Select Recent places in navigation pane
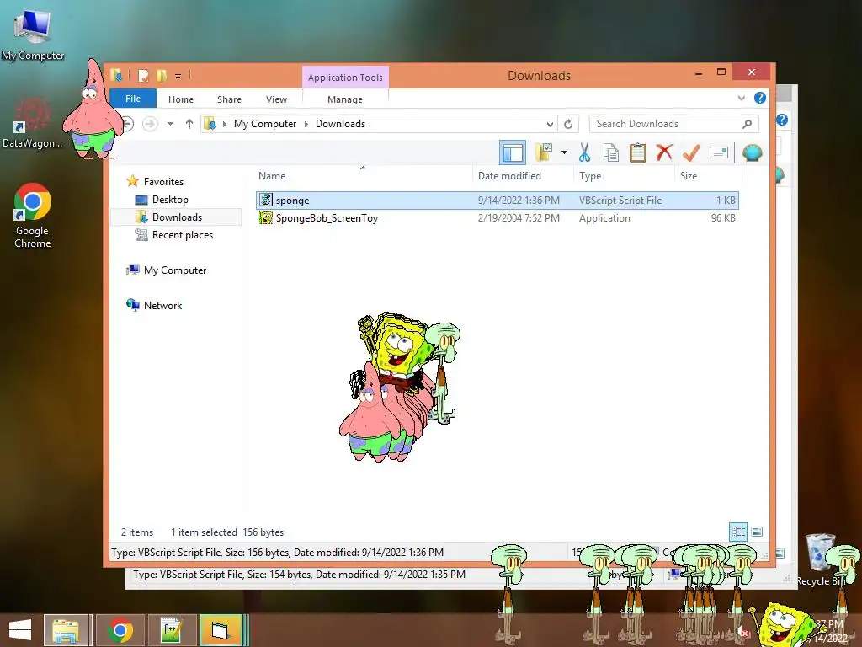862x647 pixels. (x=183, y=235)
